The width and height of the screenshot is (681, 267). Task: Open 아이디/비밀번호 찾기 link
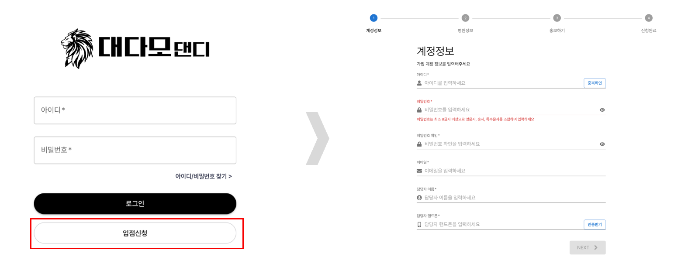(x=204, y=177)
